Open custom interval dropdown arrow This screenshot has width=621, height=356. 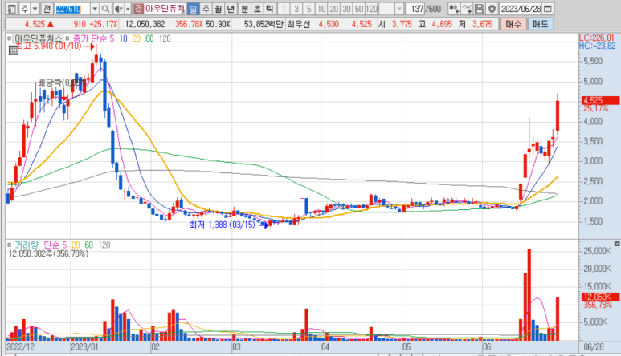399,9
